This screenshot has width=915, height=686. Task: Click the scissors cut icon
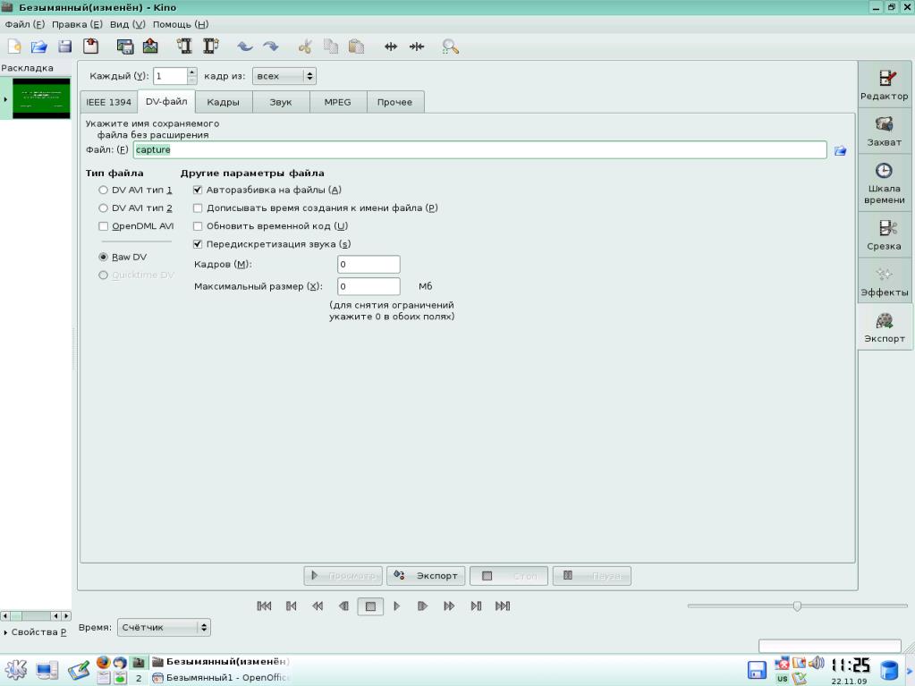pyautogui.click(x=305, y=47)
